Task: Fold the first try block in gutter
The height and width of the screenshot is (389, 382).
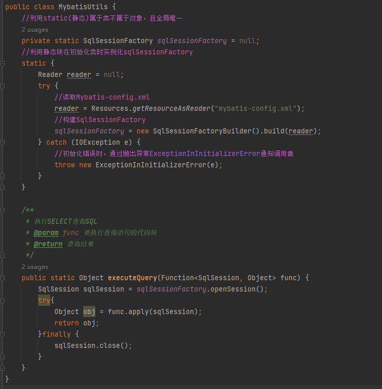Action: point(3,86)
